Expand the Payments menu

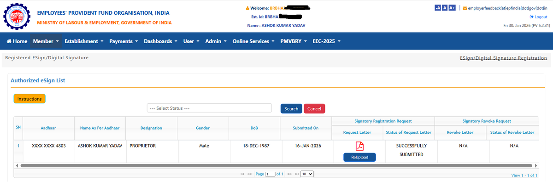click(x=124, y=41)
